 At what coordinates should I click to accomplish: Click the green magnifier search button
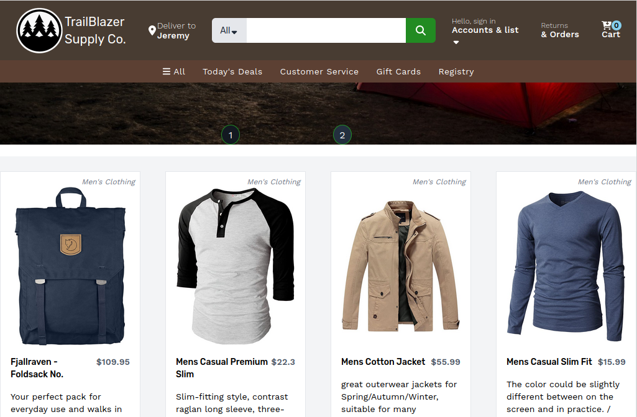421,30
